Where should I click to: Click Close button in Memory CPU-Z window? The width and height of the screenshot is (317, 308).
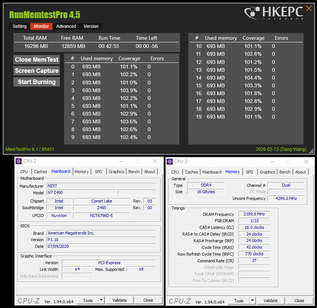point(299,301)
